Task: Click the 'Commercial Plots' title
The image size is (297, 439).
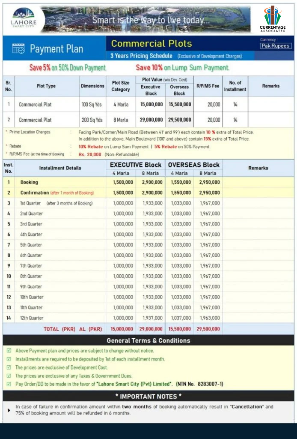Action: coord(151,43)
